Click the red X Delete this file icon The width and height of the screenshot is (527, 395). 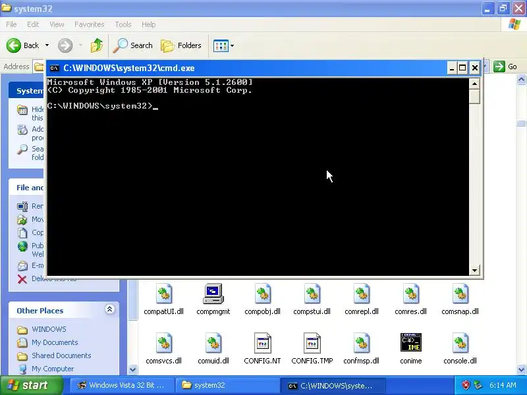point(22,279)
